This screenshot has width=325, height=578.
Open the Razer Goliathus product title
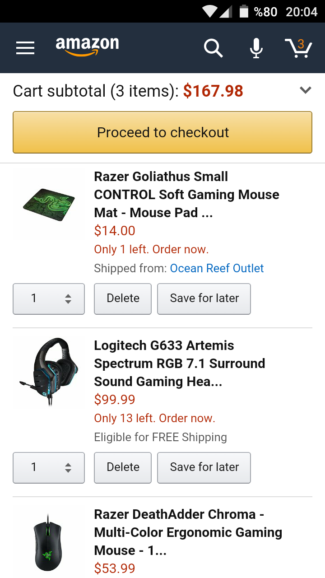(186, 195)
